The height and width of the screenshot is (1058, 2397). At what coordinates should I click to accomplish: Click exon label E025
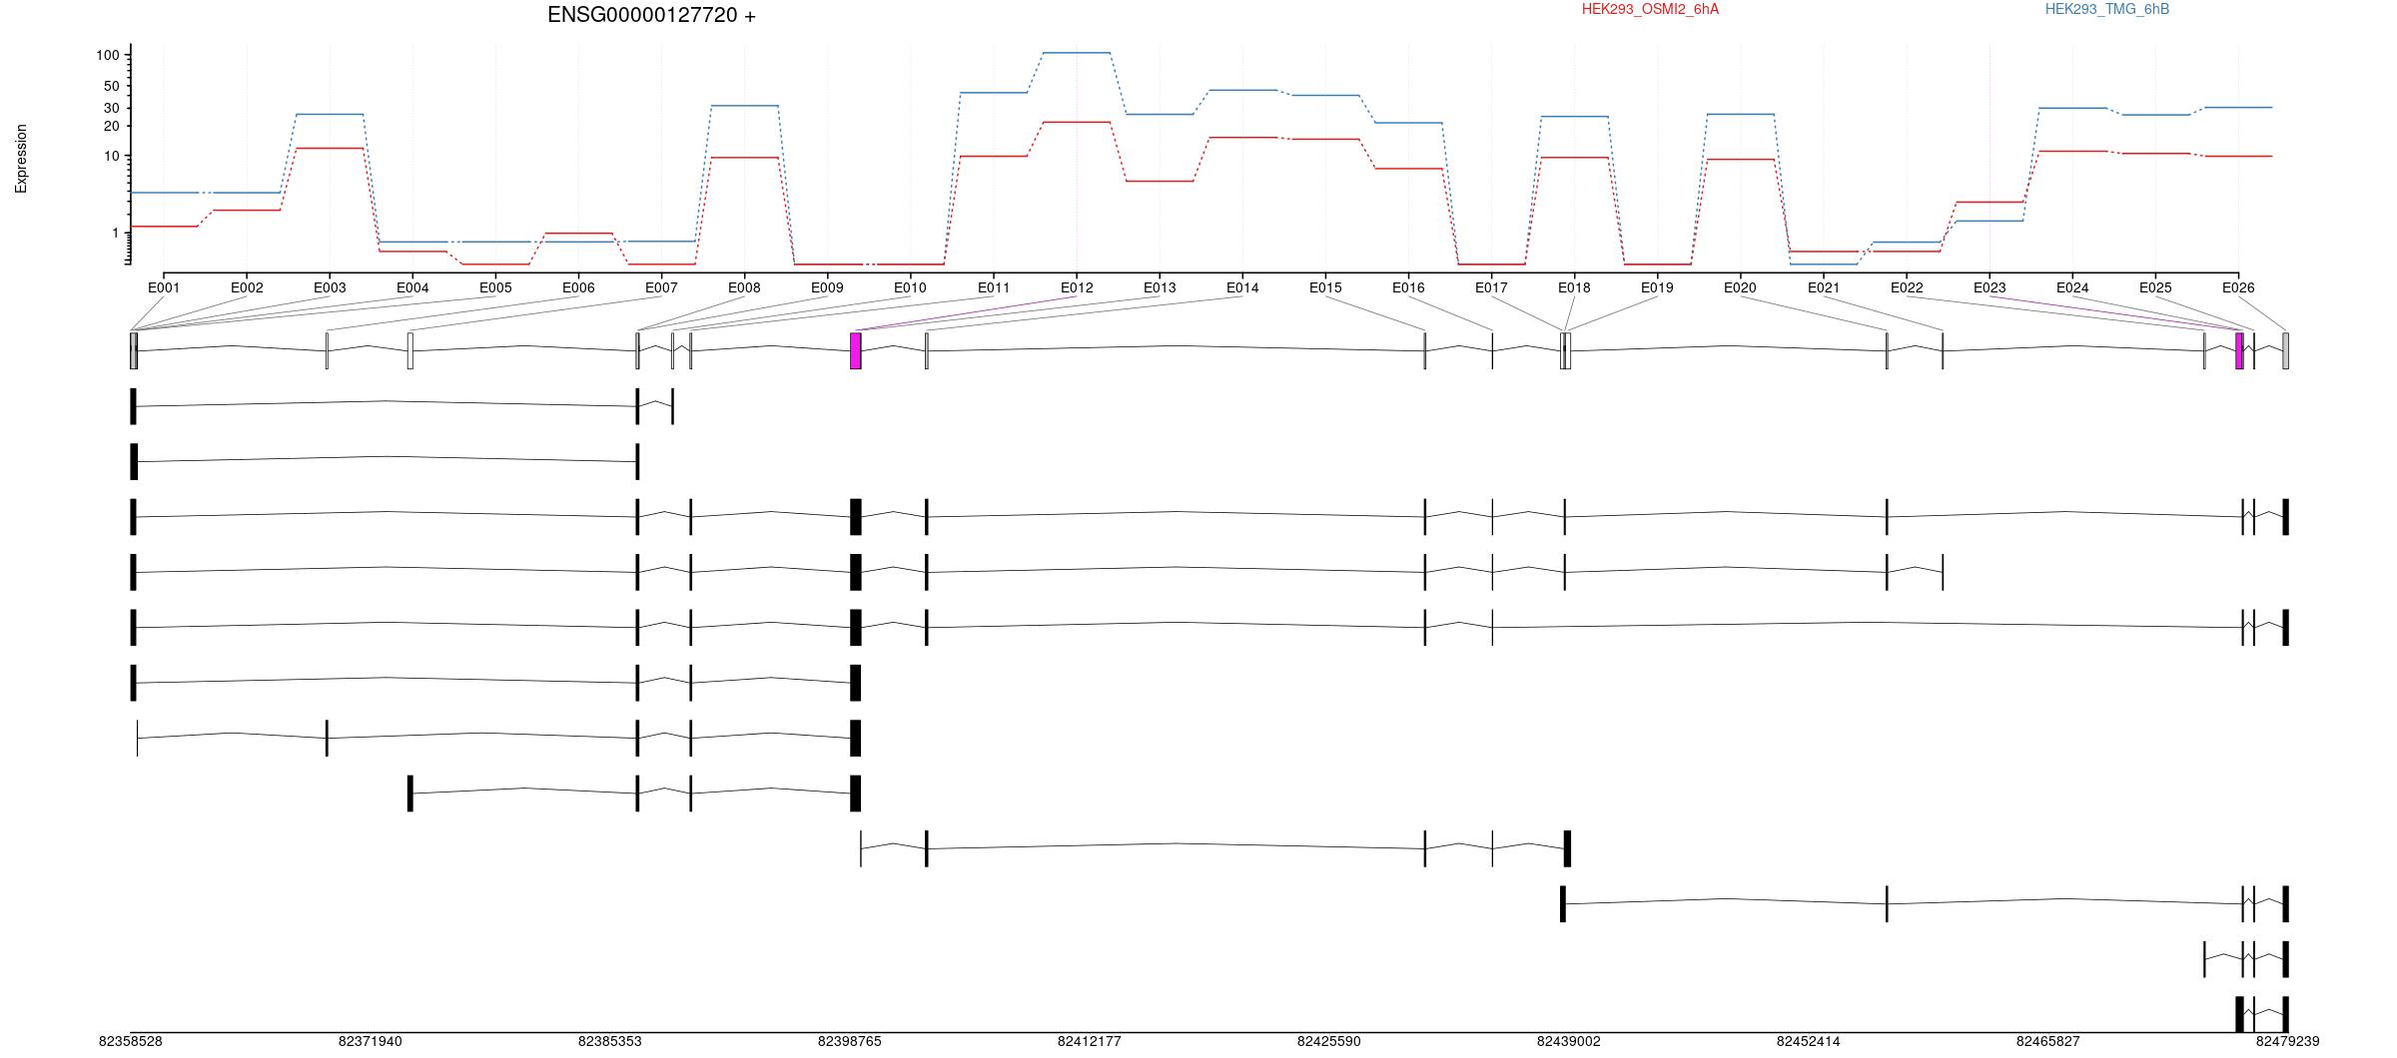tap(2155, 288)
